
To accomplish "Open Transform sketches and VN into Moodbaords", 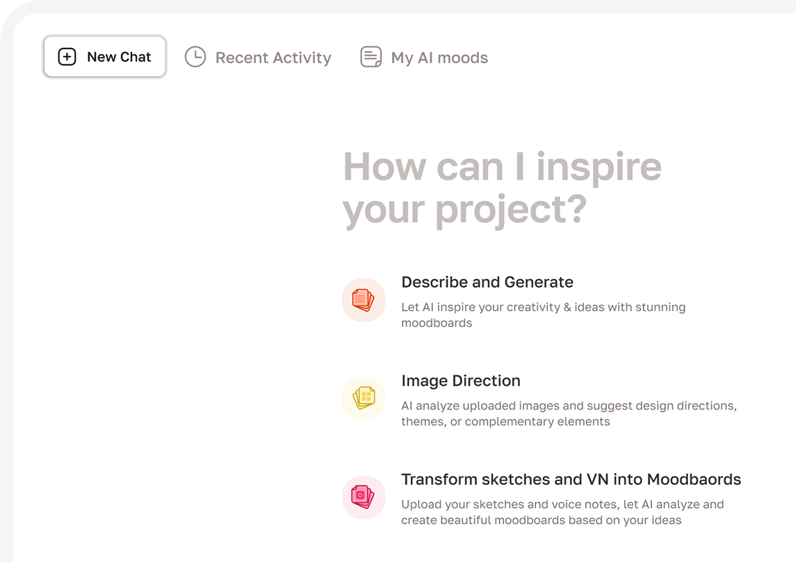I will click(570, 479).
